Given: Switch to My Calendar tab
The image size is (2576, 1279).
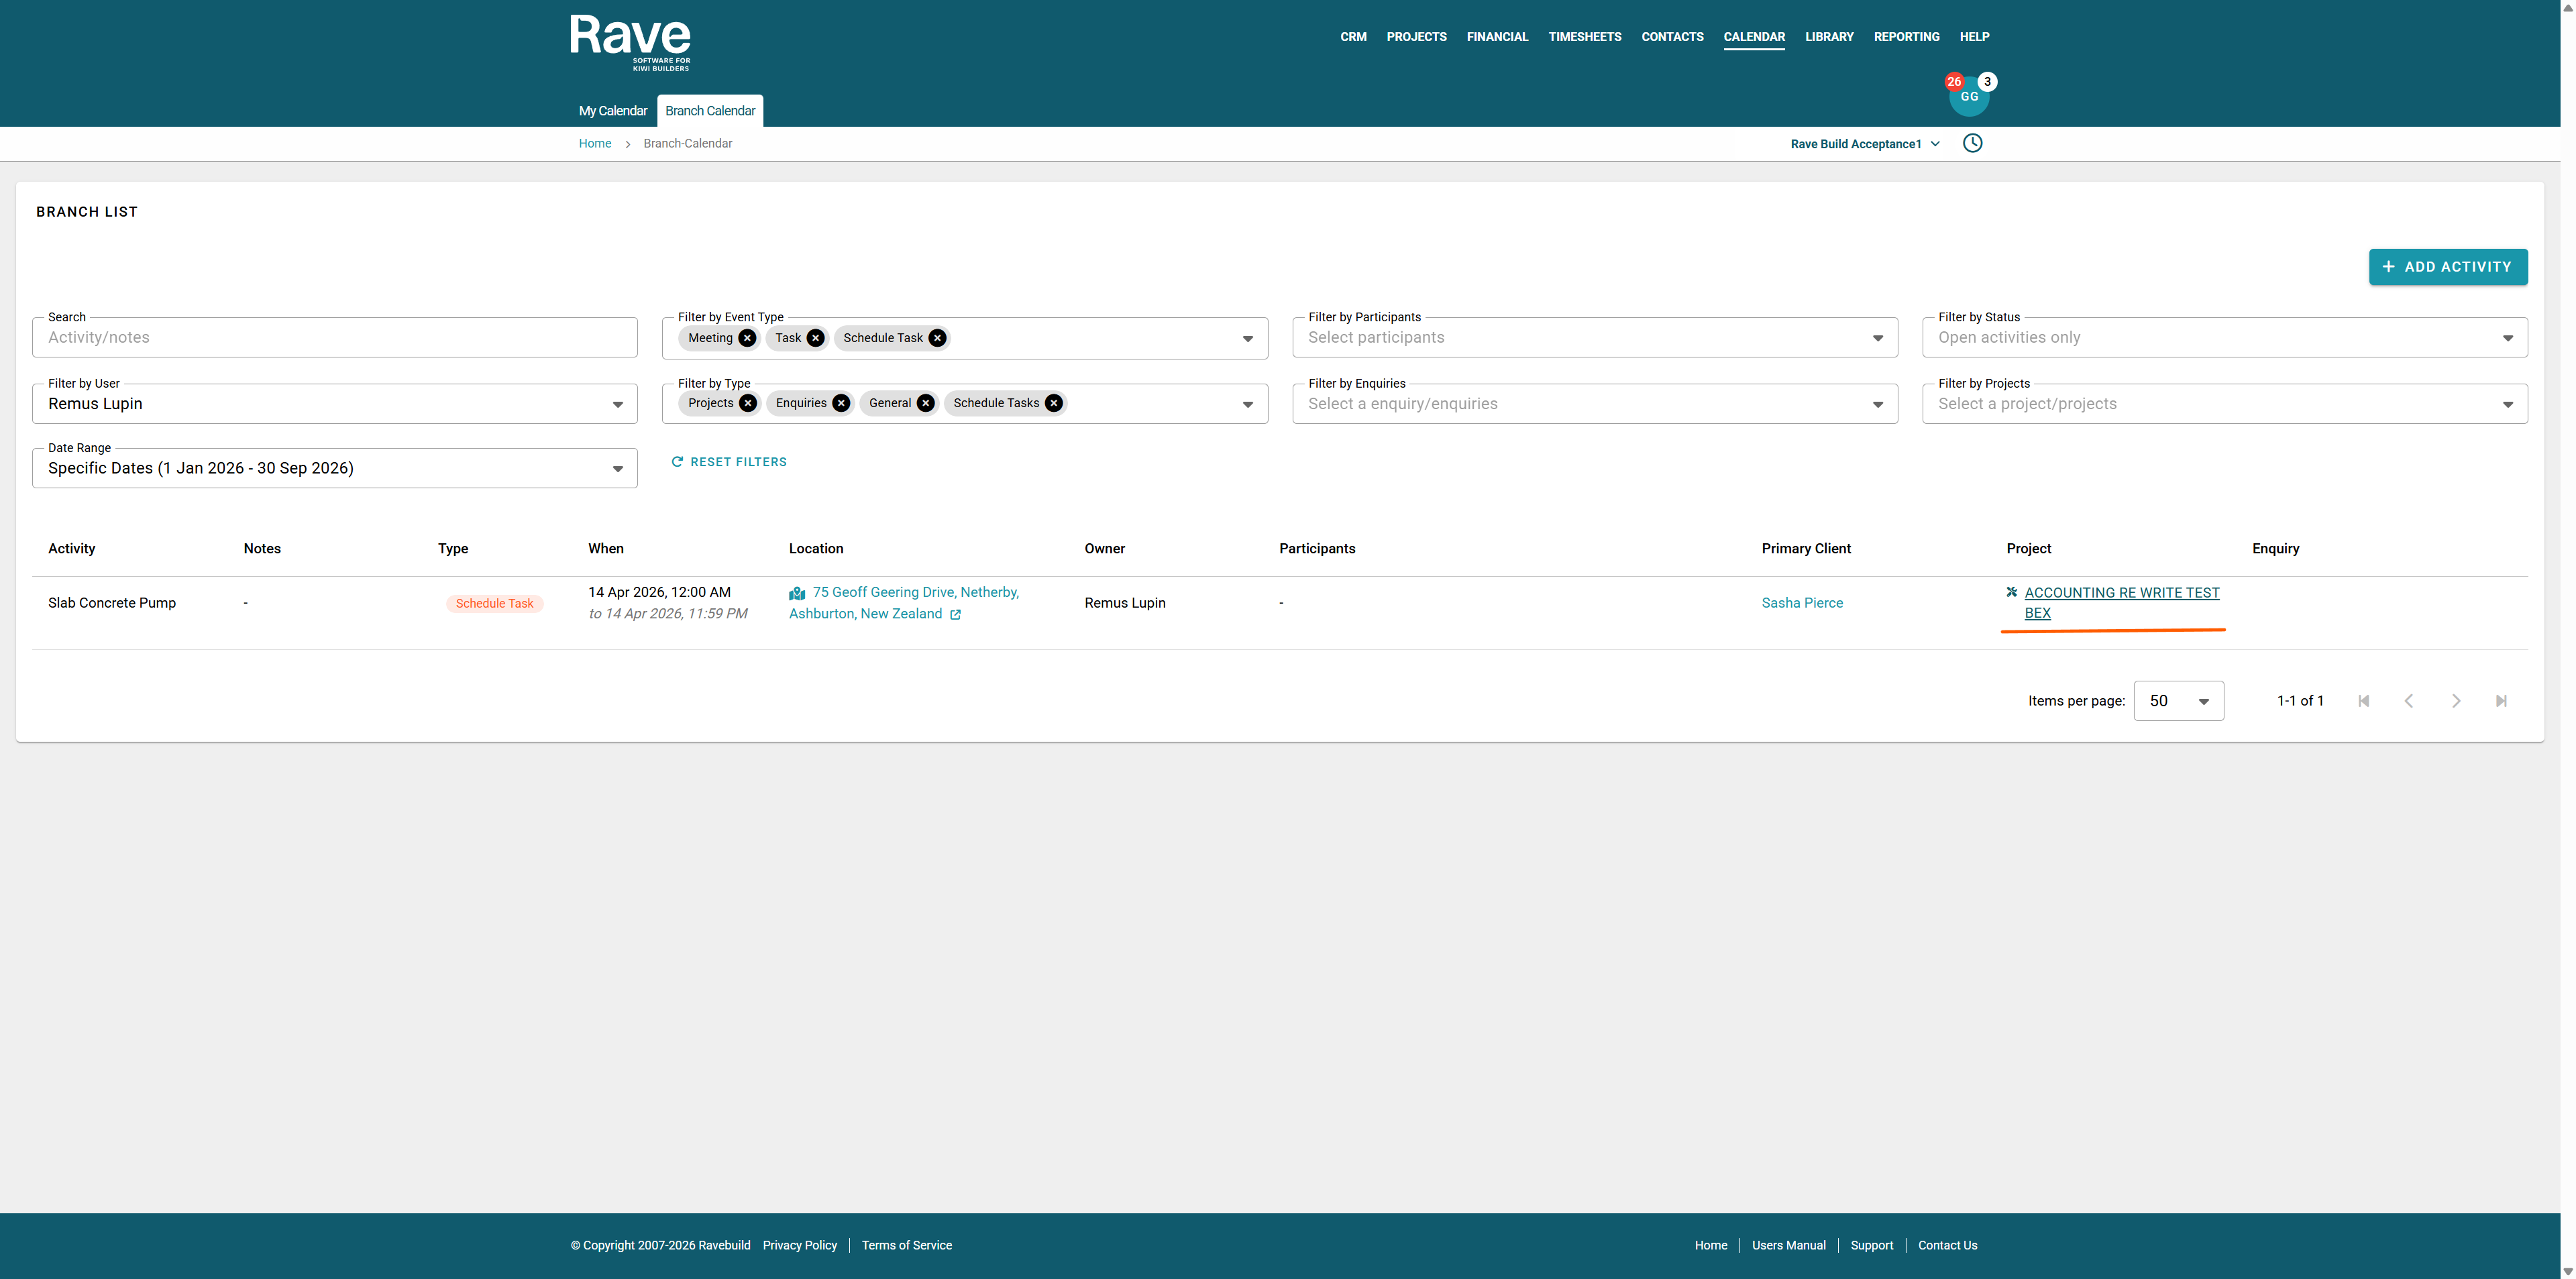Looking at the screenshot, I should point(612,111).
